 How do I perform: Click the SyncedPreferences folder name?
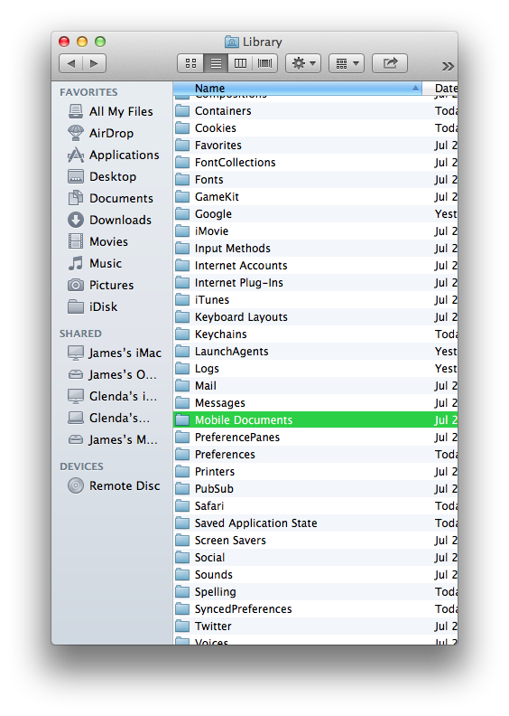point(243,609)
